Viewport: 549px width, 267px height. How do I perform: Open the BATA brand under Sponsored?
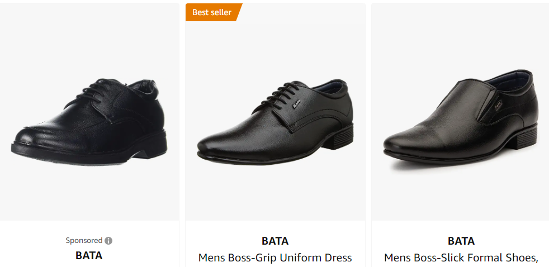coord(89,256)
